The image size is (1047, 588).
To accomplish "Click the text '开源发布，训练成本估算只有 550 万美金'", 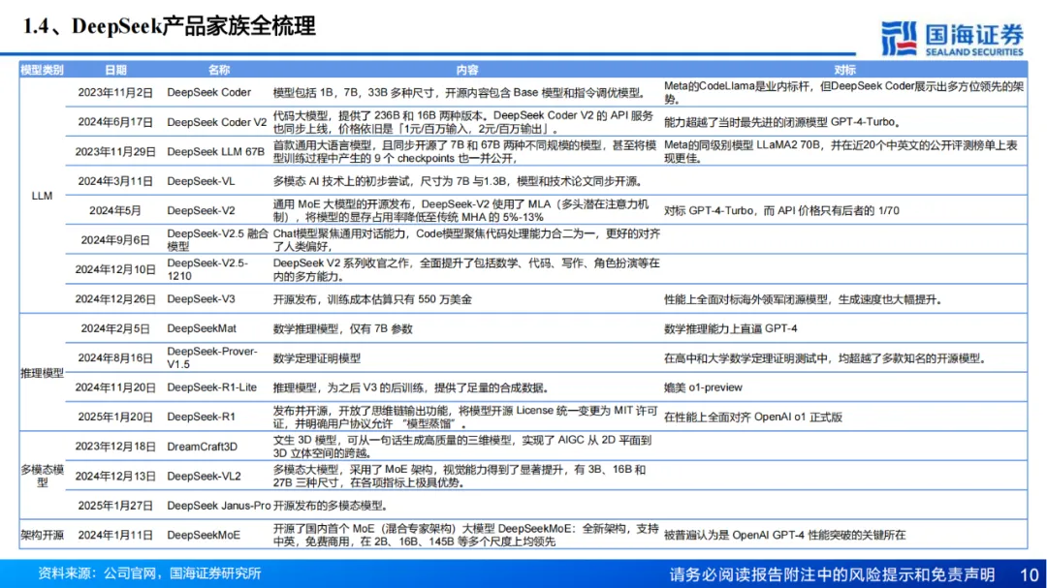I will tap(372, 299).
